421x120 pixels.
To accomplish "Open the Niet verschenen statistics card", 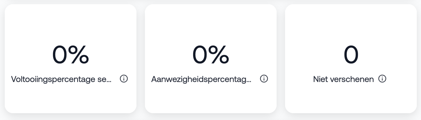I will (351, 59).
